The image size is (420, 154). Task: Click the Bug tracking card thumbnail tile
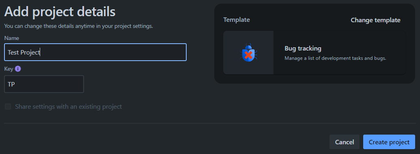[x=248, y=53]
